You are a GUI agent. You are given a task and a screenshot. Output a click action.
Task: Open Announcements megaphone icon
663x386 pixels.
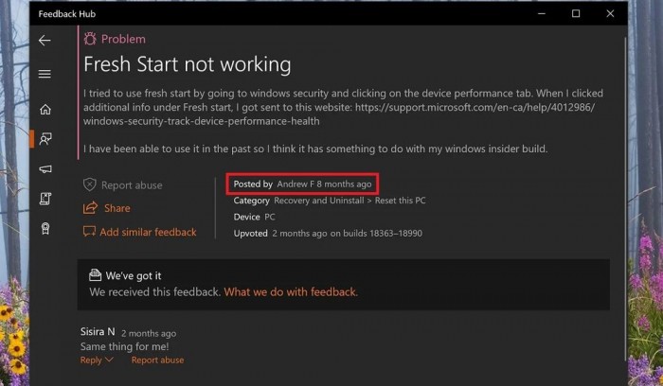pos(45,168)
